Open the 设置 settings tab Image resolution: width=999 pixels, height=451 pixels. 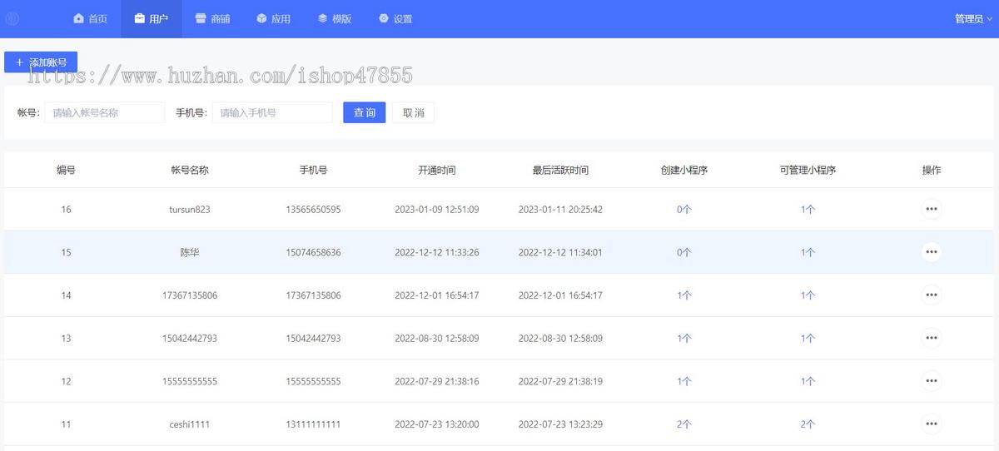(395, 18)
